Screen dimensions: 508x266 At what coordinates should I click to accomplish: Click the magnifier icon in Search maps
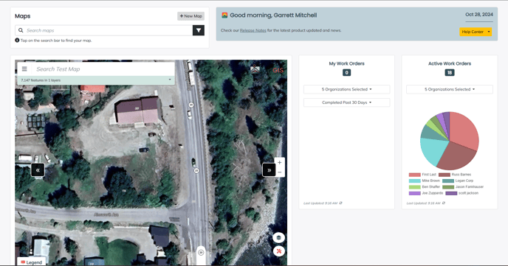click(21, 30)
